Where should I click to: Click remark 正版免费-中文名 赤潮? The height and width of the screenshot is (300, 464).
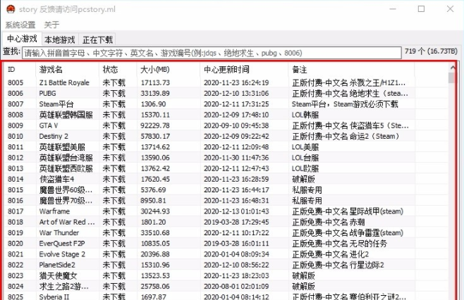tap(328, 222)
